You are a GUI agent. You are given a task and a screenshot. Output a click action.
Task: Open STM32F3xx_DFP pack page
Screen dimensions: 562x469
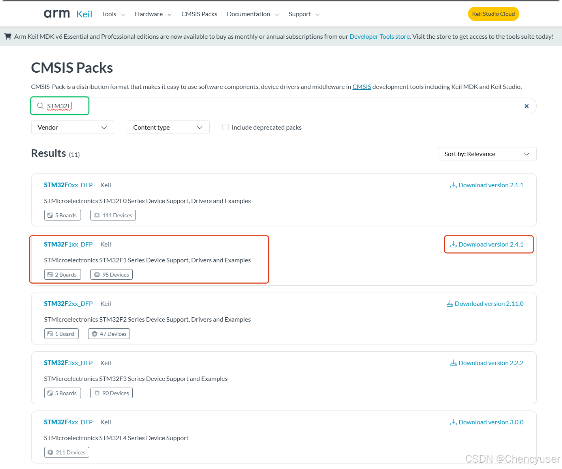pyautogui.click(x=68, y=363)
